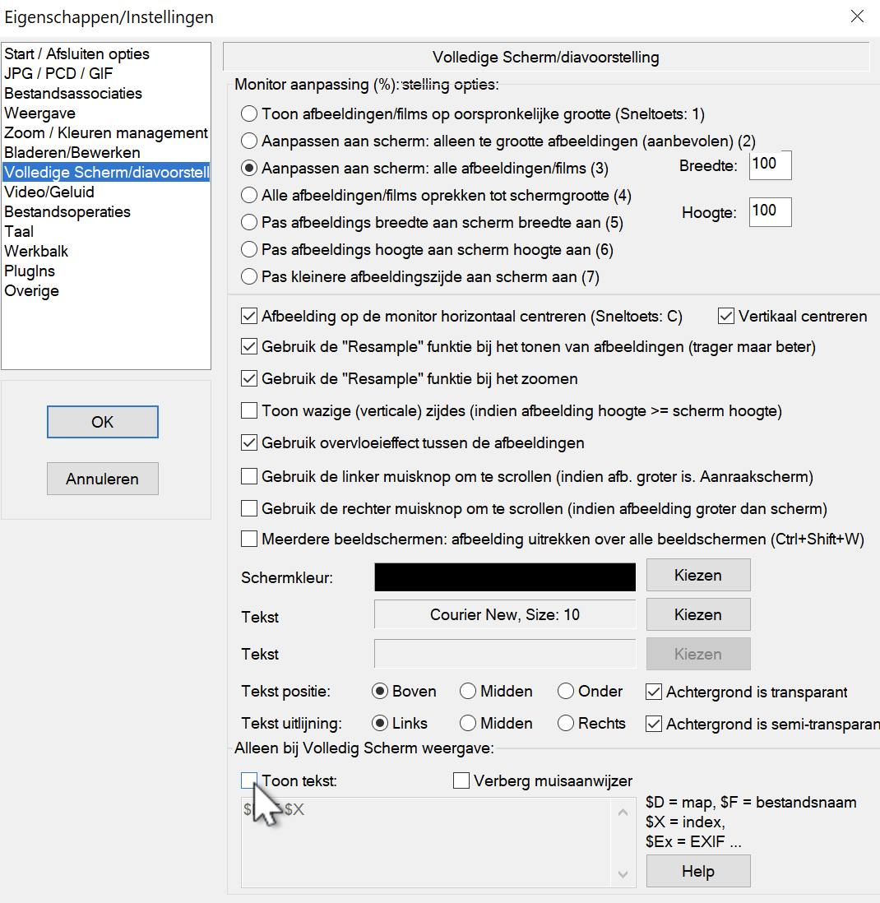Click Courier New font display box
Image resolution: width=880 pixels, height=903 pixels.
(505, 614)
